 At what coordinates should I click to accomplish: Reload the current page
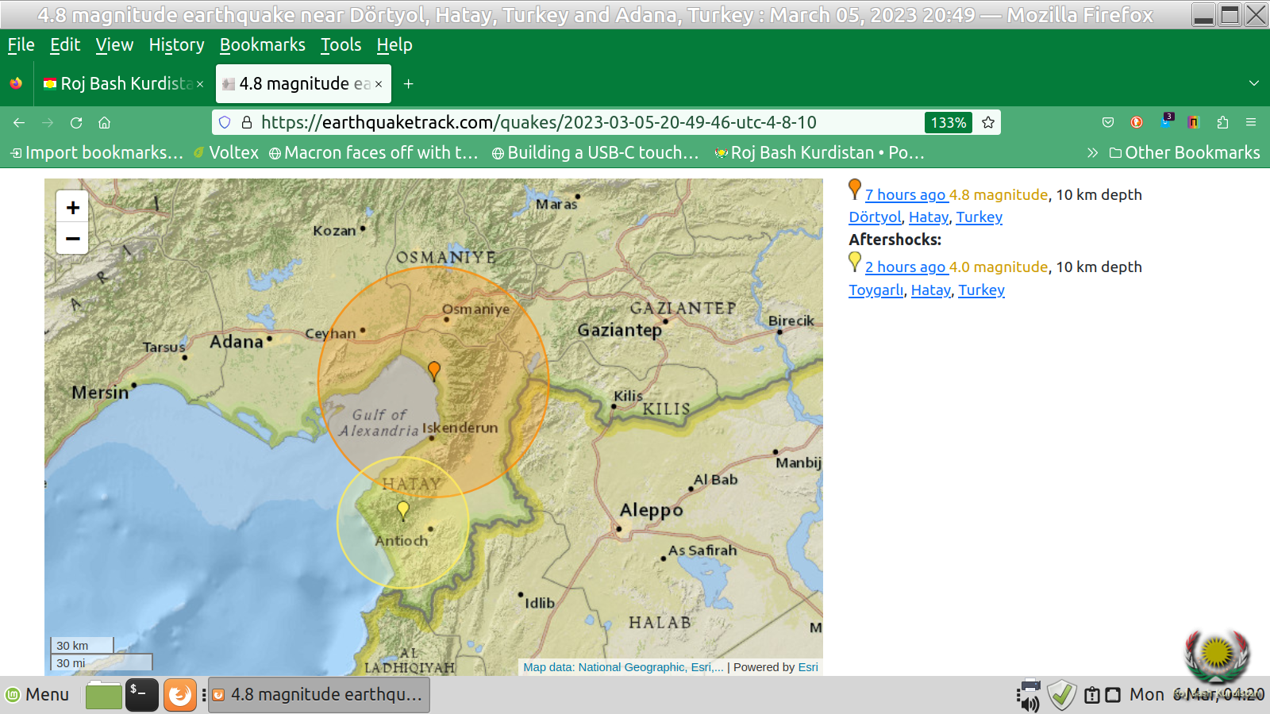click(x=76, y=122)
